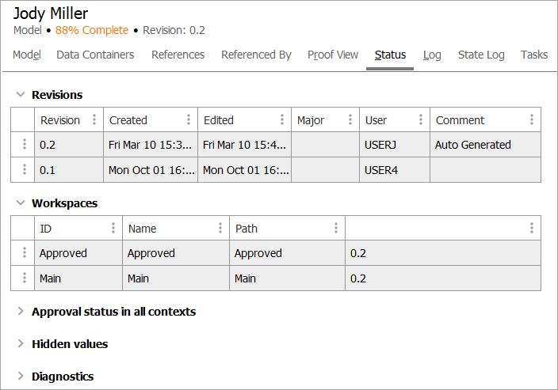Viewport: 558px width, 390px height.
Task: Switch to the Data Containers tab
Action: (95, 55)
